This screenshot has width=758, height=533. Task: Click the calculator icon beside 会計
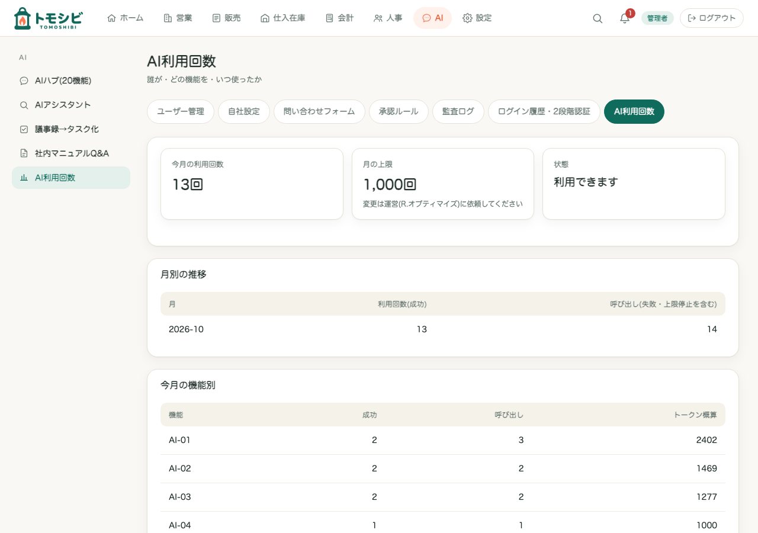click(x=329, y=18)
